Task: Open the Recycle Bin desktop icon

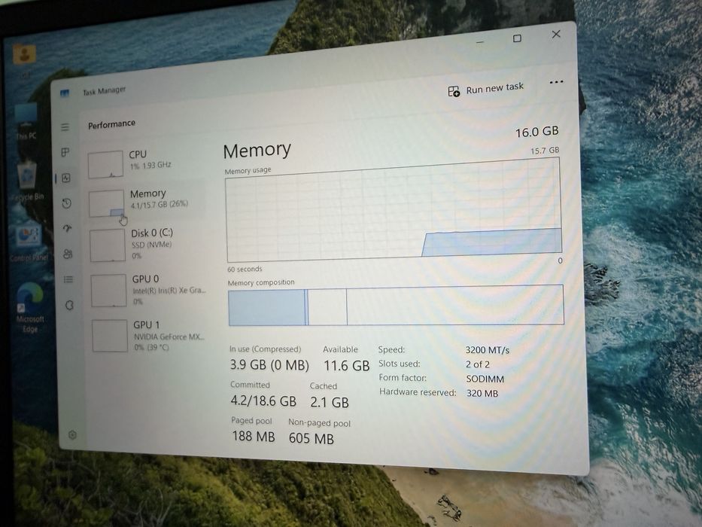Action: point(27,181)
